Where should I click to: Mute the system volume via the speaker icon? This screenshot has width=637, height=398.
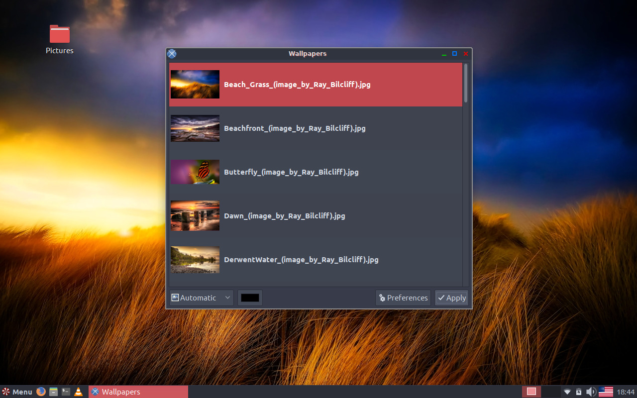[591, 392]
